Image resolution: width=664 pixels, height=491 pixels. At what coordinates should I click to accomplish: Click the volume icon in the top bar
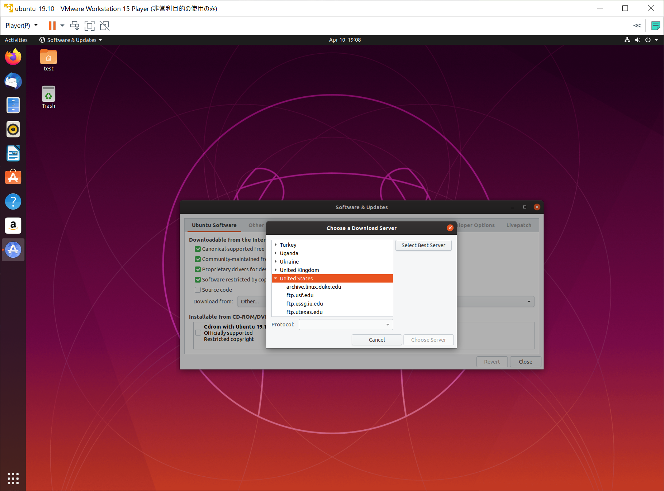[637, 40]
